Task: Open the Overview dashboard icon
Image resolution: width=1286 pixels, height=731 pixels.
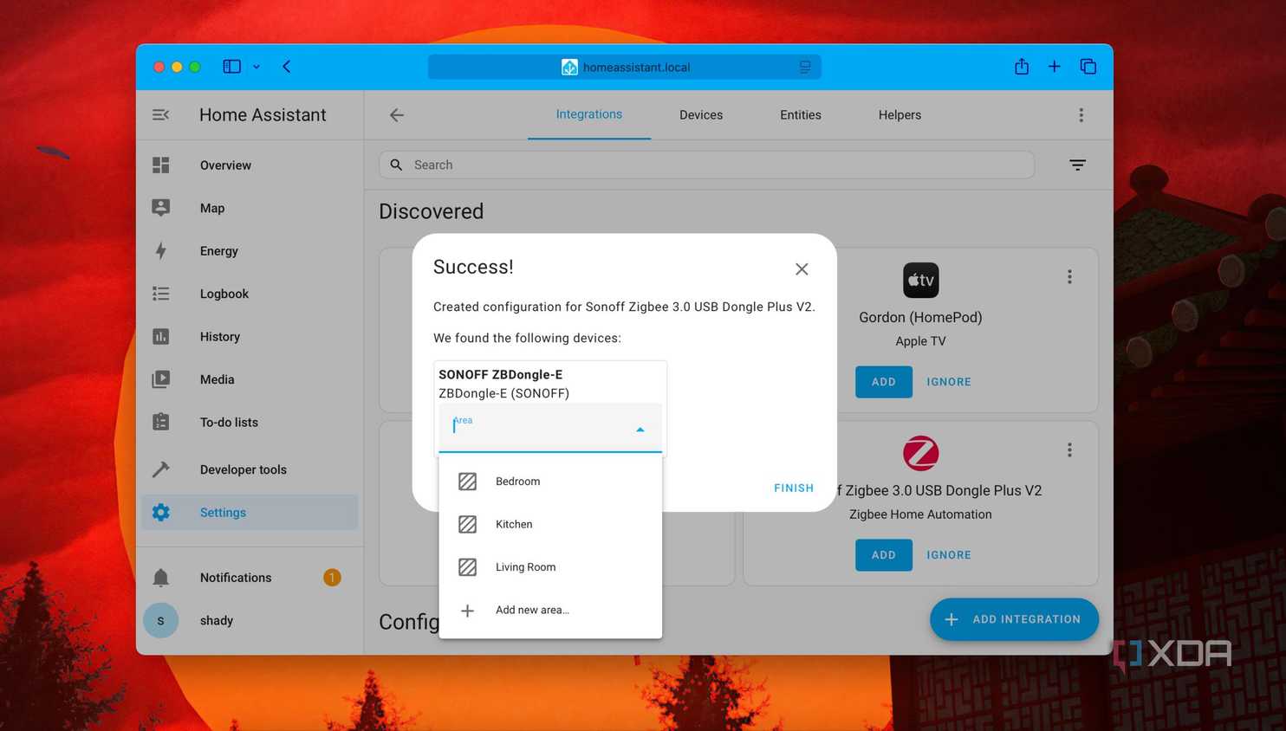Action: point(161,165)
